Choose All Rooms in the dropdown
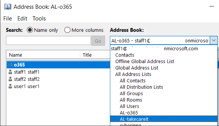This screenshot has height=126, width=219. (164, 100)
